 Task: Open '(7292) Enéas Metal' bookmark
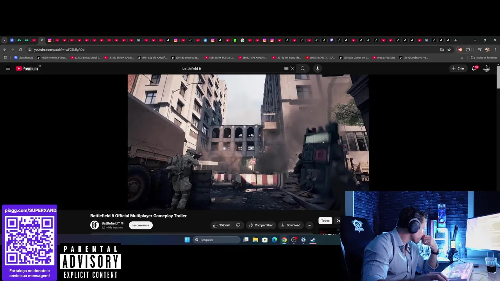tap(86, 58)
